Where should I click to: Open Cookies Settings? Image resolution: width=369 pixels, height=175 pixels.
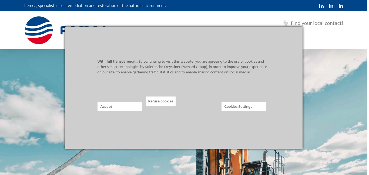(244, 106)
